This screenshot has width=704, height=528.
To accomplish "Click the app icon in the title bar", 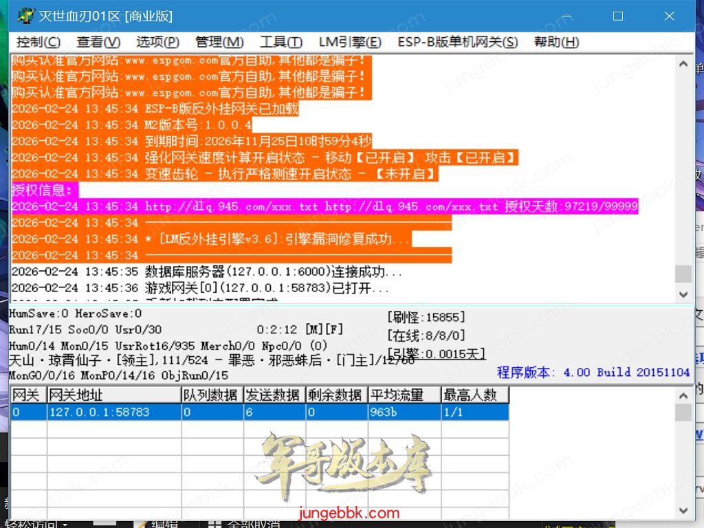I will (x=25, y=16).
